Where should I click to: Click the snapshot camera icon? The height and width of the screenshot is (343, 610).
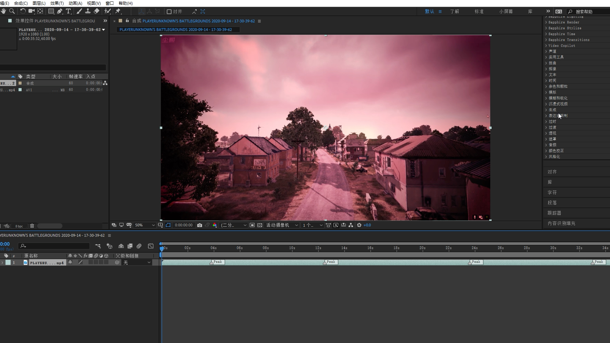coord(200,225)
